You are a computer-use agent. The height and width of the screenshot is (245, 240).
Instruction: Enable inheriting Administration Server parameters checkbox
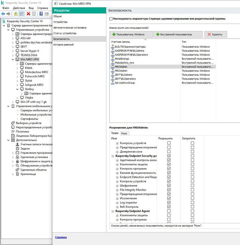(x=111, y=19)
